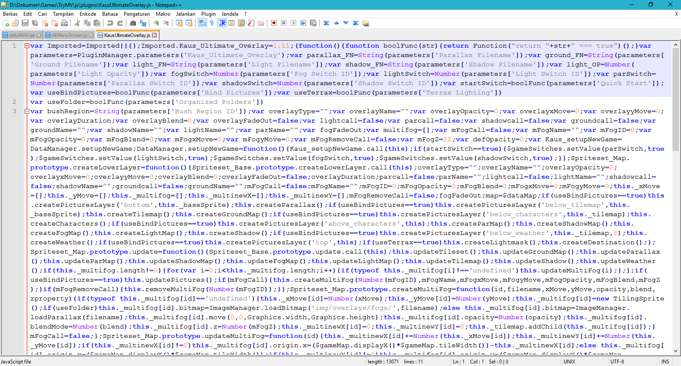This screenshot has height=366, width=681.
Task: Open Find with the binoculars icon
Action: [133, 23]
